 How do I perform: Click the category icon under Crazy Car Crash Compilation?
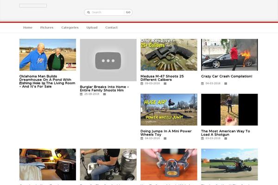pos(226,84)
